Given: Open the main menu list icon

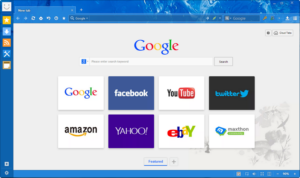Looking at the screenshot, I should [295, 18].
